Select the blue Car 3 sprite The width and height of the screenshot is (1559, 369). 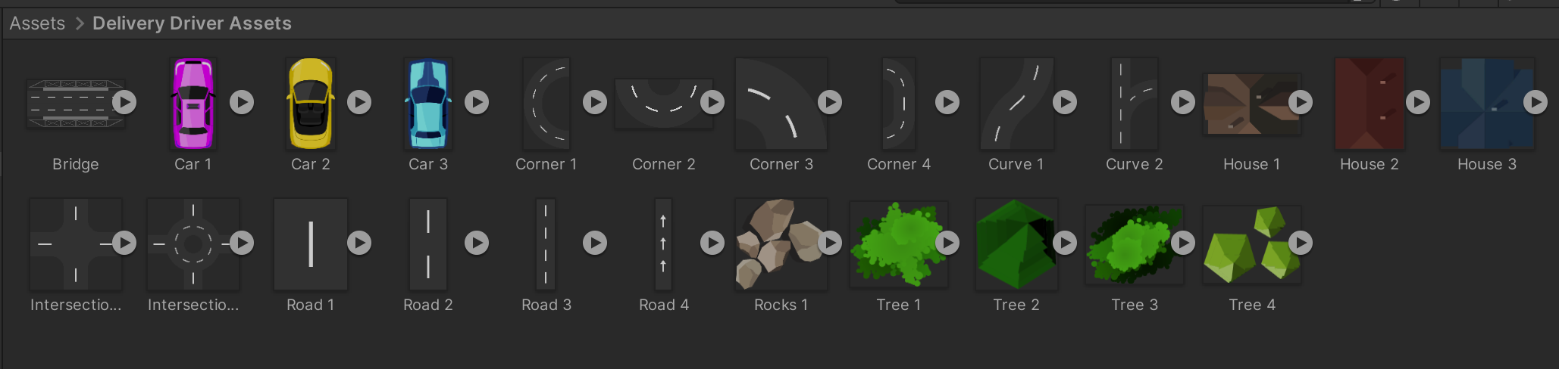click(428, 104)
